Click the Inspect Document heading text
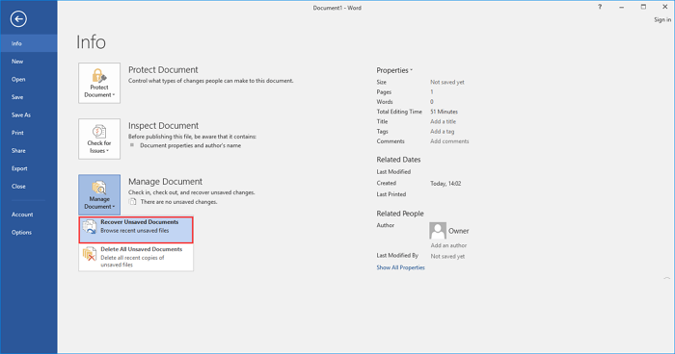This screenshot has height=354, width=675. click(x=163, y=125)
